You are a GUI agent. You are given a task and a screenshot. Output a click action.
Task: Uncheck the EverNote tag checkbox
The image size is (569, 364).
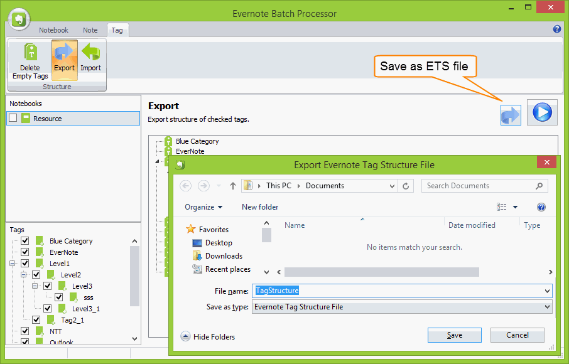[24, 252]
